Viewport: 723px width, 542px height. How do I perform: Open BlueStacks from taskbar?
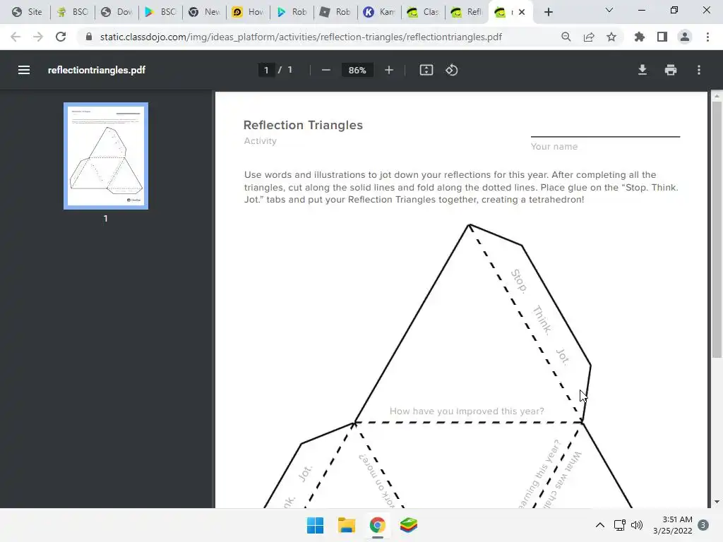[409, 525]
